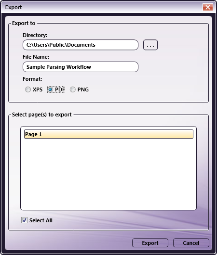Choose the PDF format radio button
This screenshot has height=255, width=217.
click(50, 89)
